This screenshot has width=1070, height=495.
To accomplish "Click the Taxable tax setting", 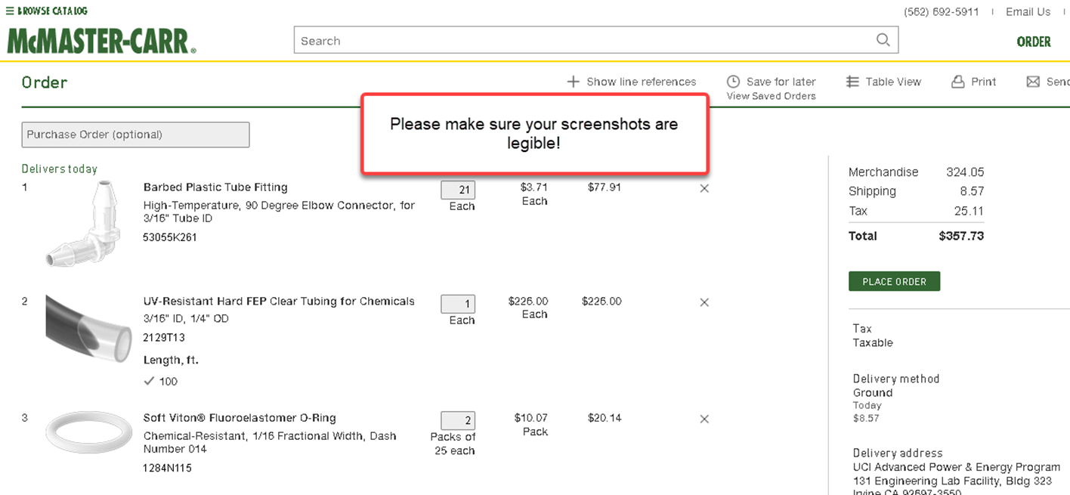I will (x=873, y=342).
